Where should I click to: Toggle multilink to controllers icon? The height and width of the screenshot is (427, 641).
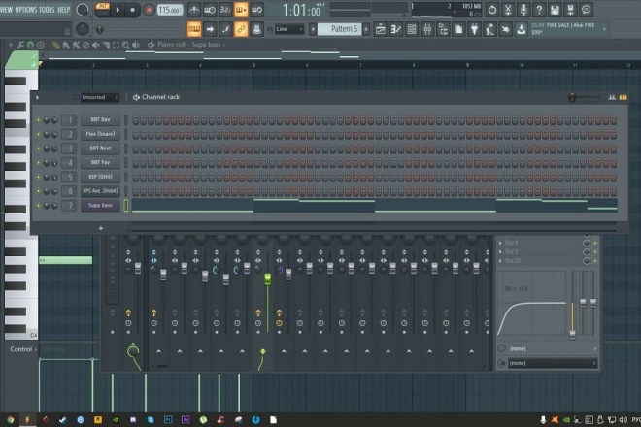[256, 29]
